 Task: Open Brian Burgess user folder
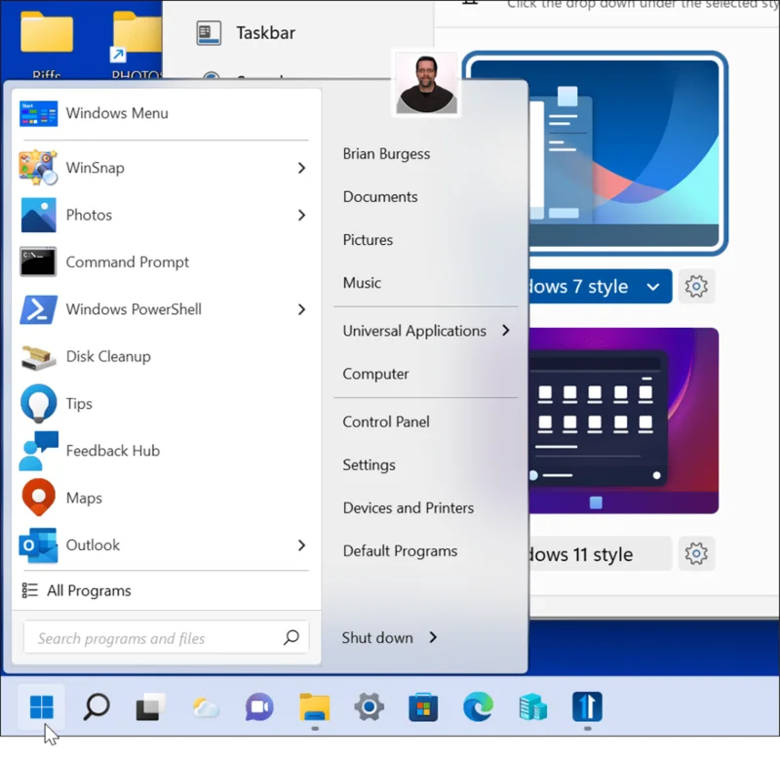[x=386, y=154]
